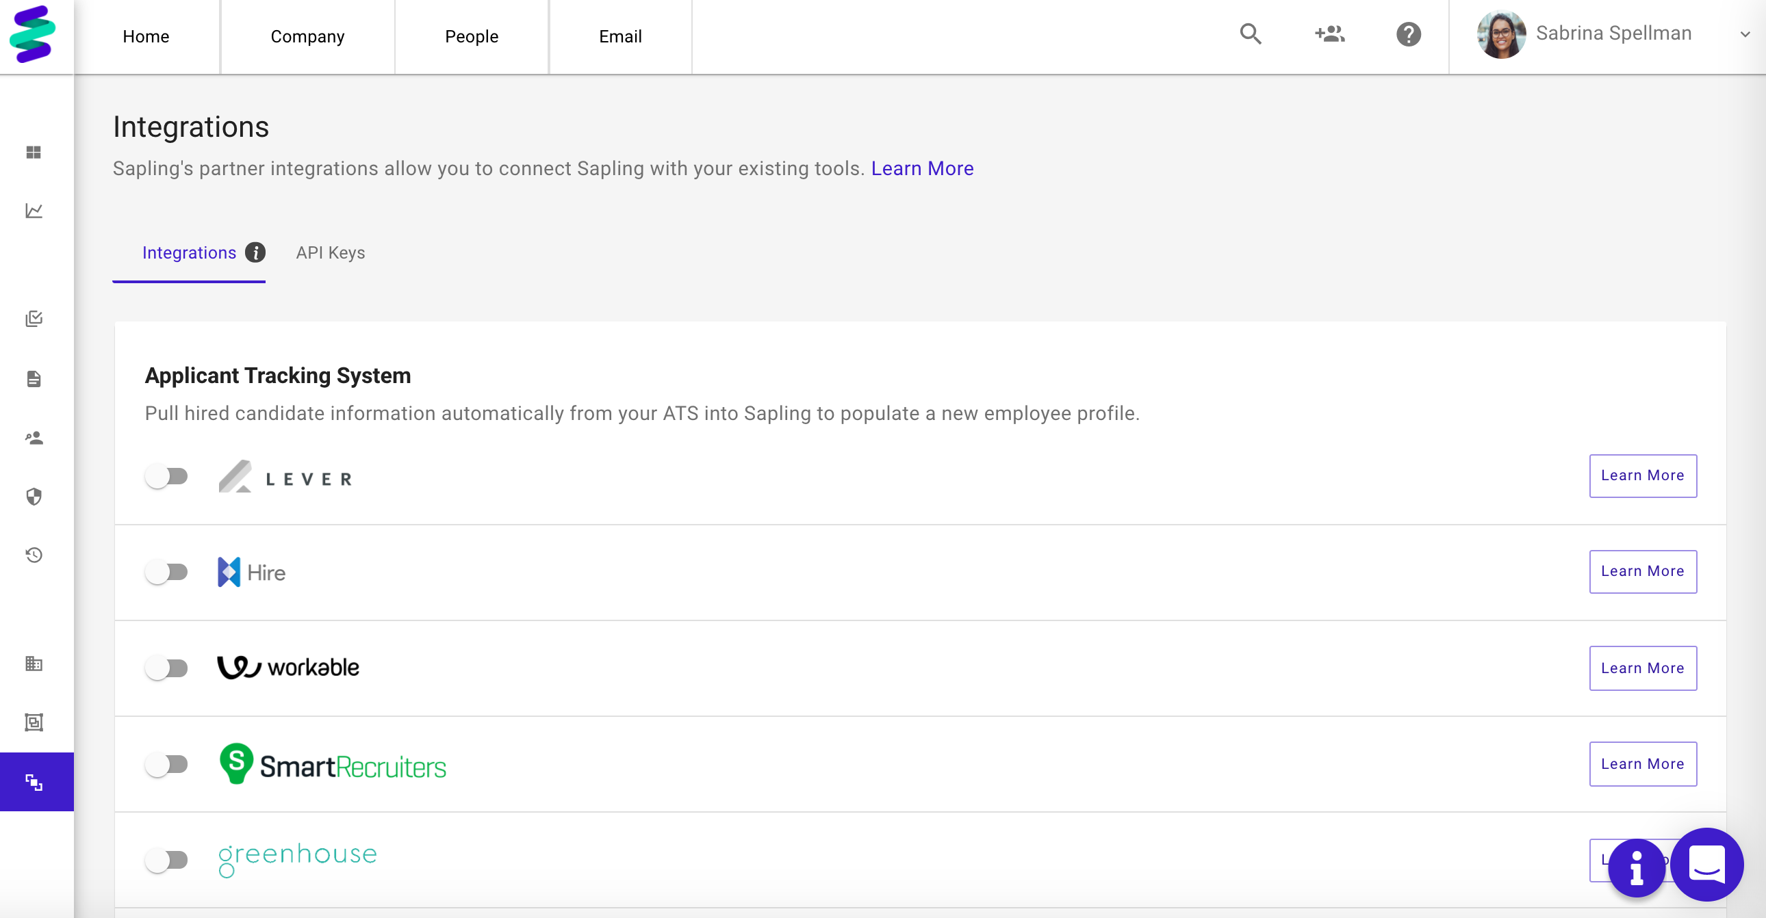1766x918 pixels.
Task: Click the Sapling logo
Action: click(x=32, y=34)
